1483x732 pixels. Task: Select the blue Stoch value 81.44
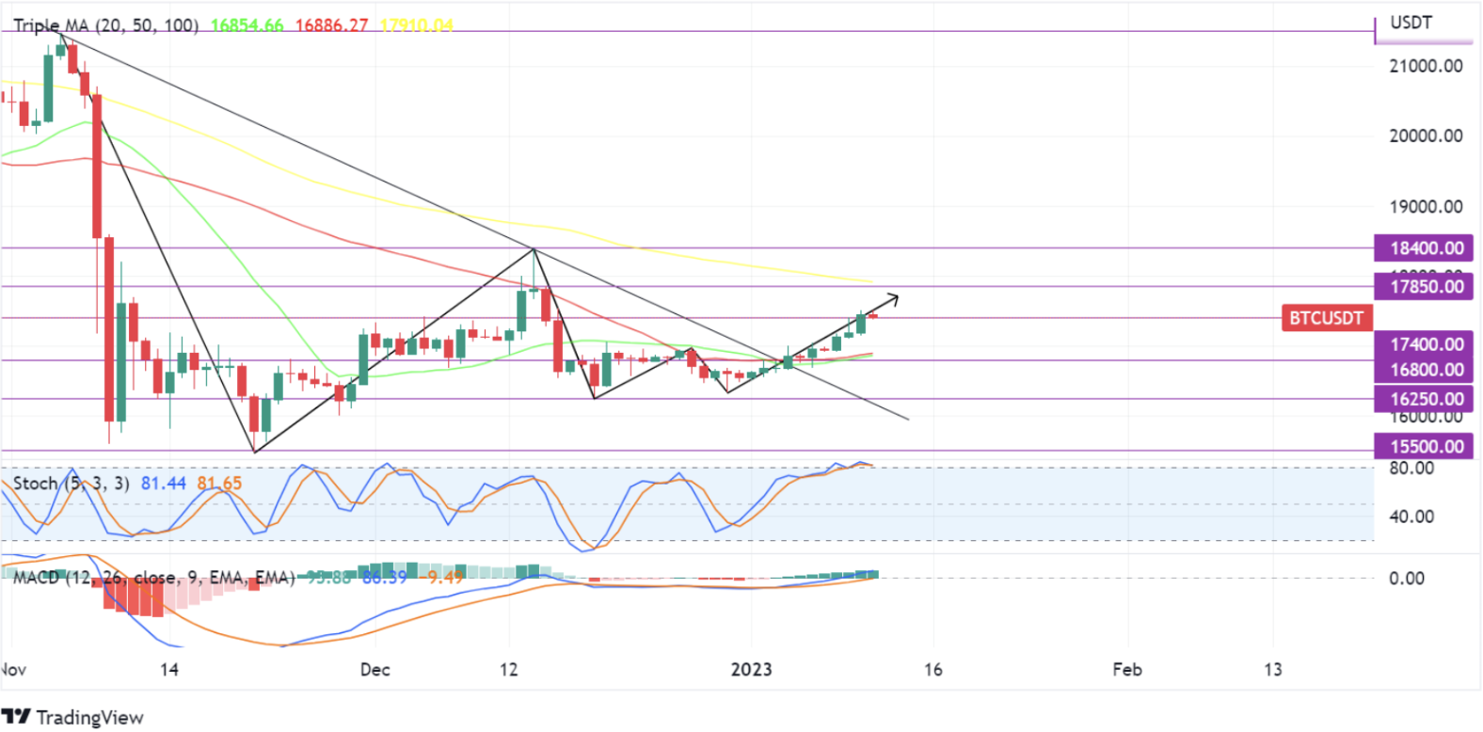(164, 484)
